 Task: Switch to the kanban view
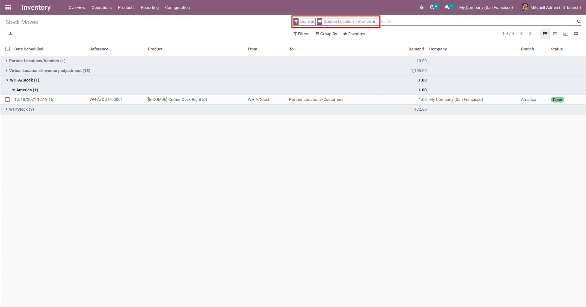576,34
